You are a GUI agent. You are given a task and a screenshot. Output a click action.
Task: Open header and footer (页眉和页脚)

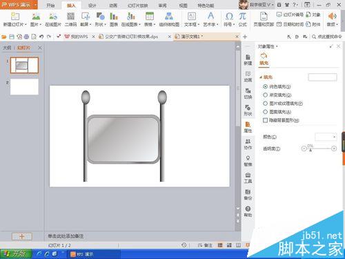coord(264,19)
